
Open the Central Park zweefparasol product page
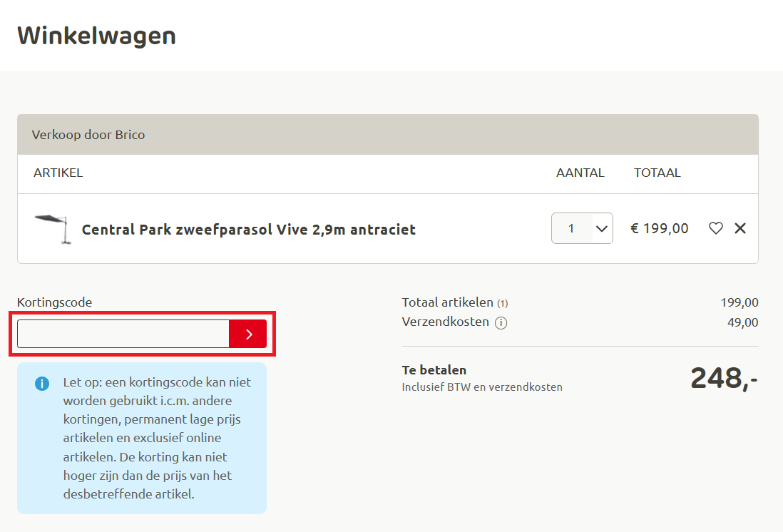tap(248, 229)
